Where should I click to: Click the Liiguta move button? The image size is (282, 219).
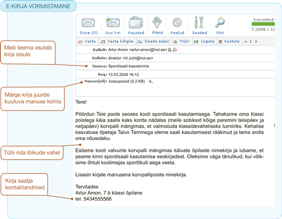[x=204, y=41]
